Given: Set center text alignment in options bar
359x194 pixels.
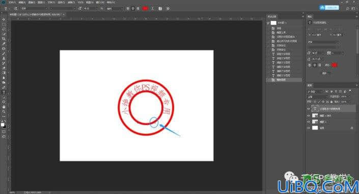Looking at the screenshot, I should 133,9.
